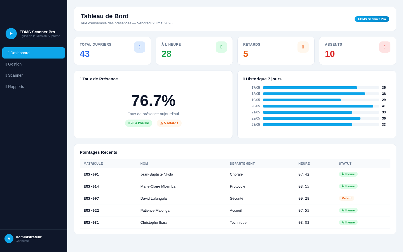Open the Scanner page
This screenshot has height=252, width=403.
[34, 75]
